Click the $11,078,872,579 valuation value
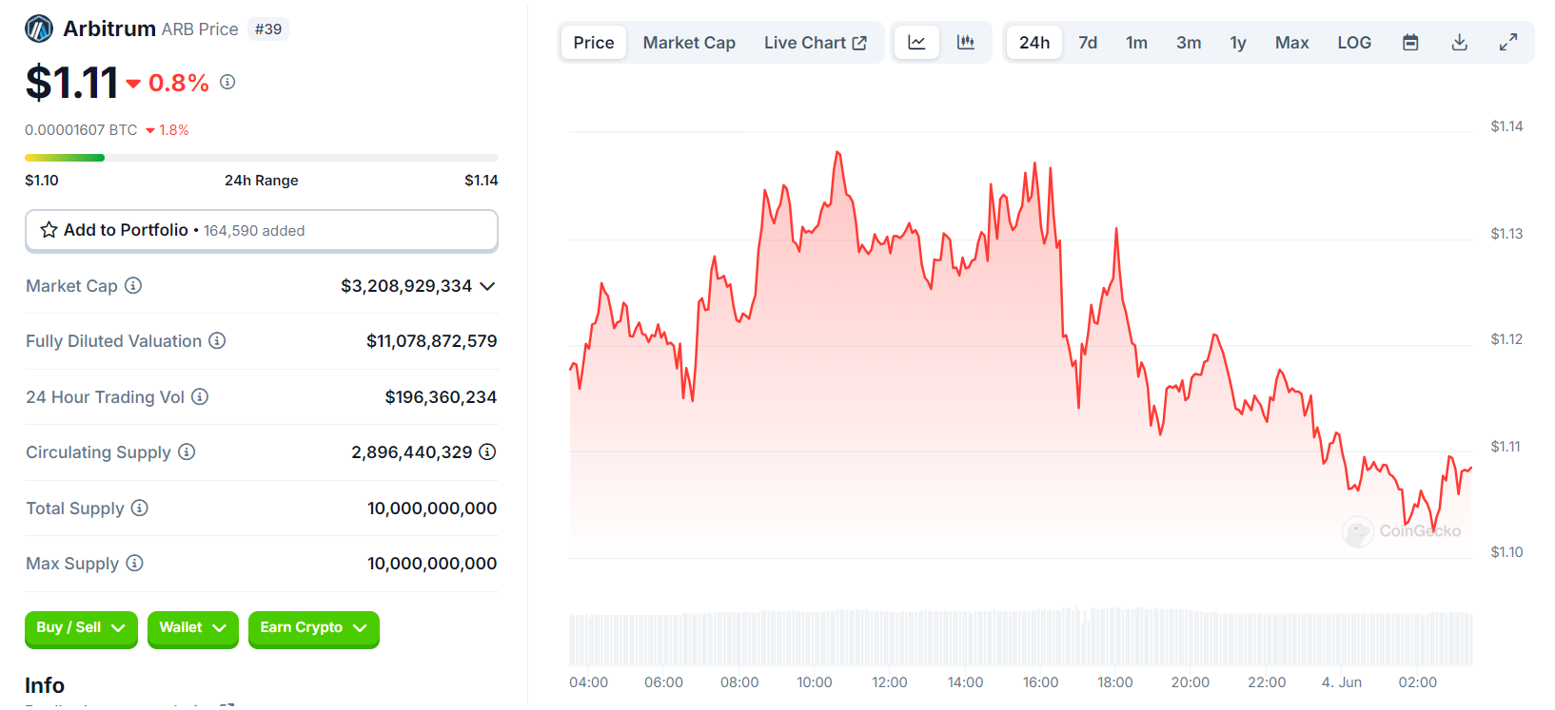Screen dimensions: 1555x710 click(432, 341)
